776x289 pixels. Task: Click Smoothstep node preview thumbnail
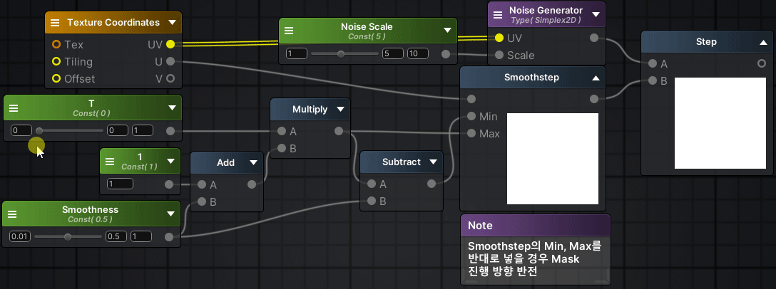click(x=553, y=159)
